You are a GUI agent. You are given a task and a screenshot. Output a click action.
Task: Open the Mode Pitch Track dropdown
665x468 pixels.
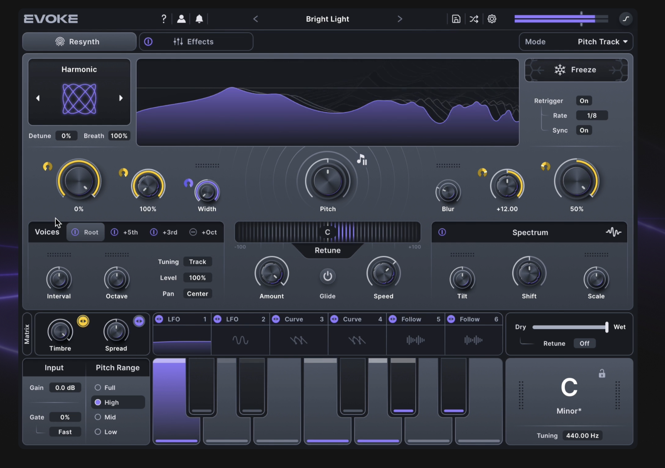coord(576,42)
